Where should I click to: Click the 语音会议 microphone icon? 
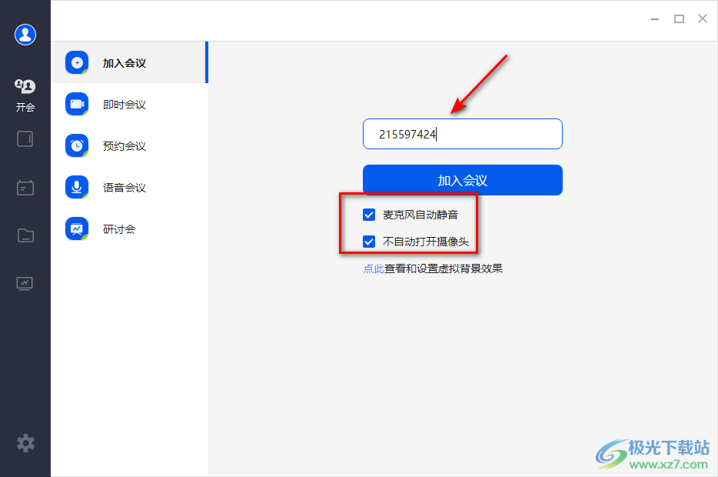point(77,187)
